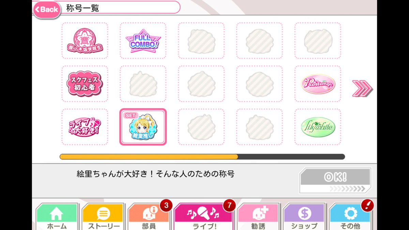Open the その他 settings tab
This screenshot has height=230, width=409.
pyautogui.click(x=350, y=217)
